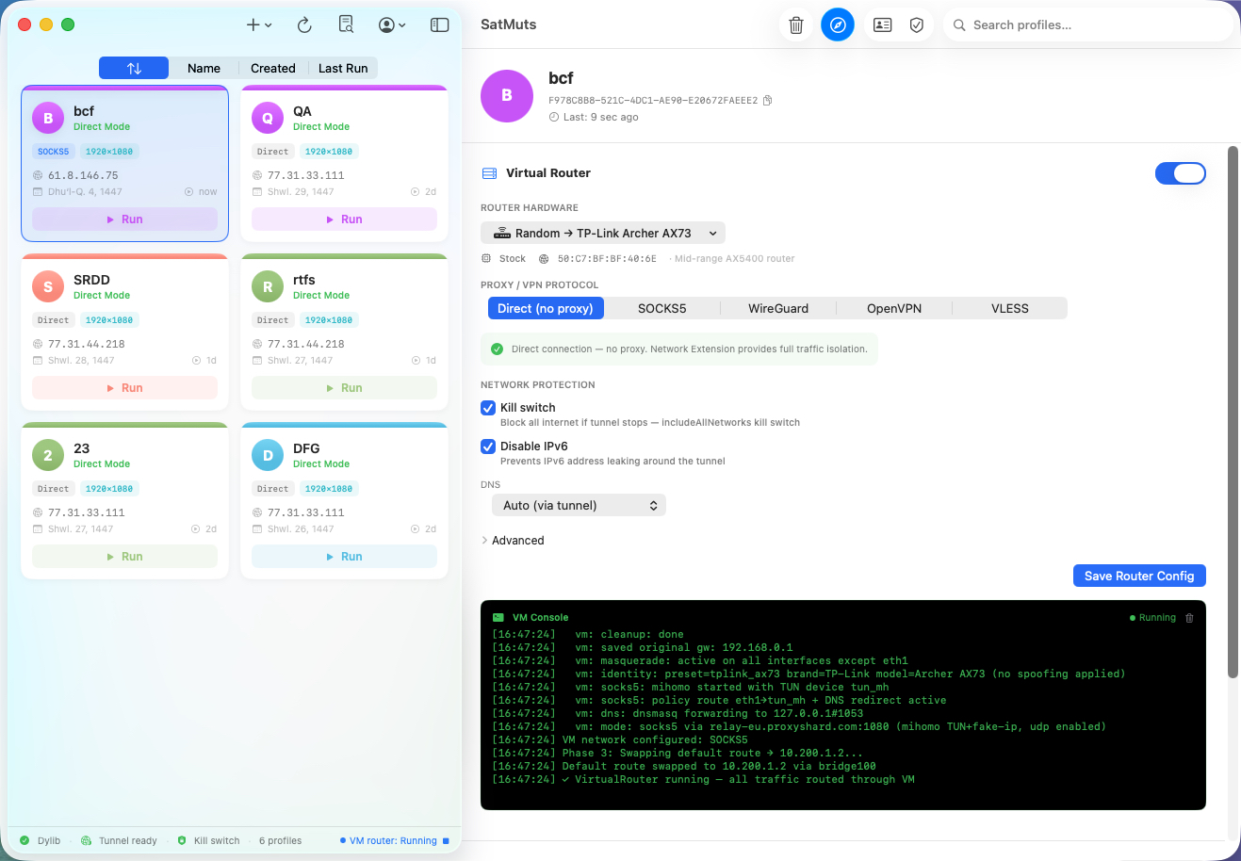The image size is (1241, 861).
Task: Enable the Virtual Router toggle
Action: coord(1181,173)
